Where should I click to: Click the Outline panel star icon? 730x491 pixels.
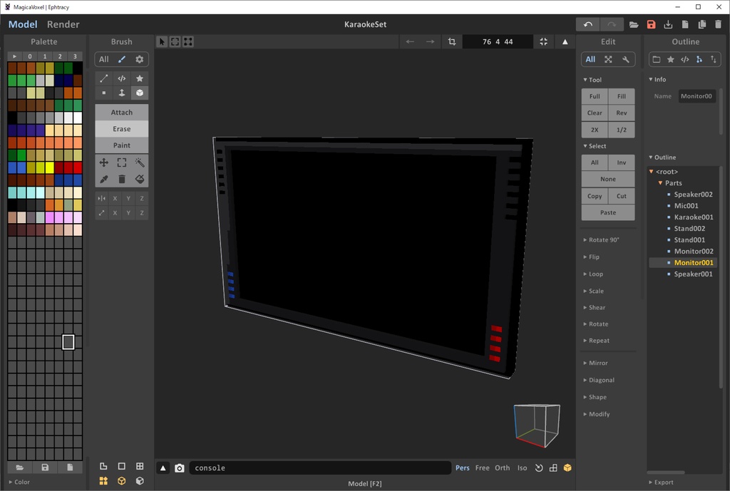coord(670,59)
